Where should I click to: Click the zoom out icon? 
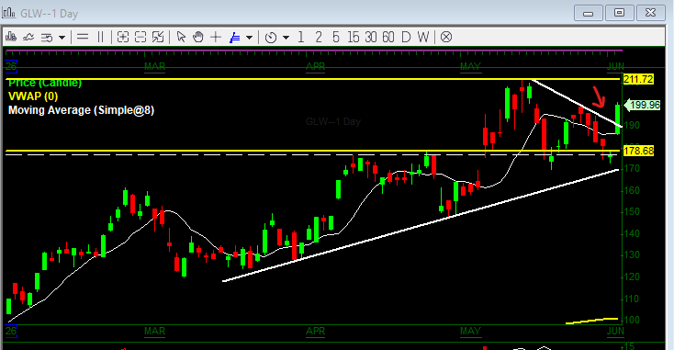(140, 38)
